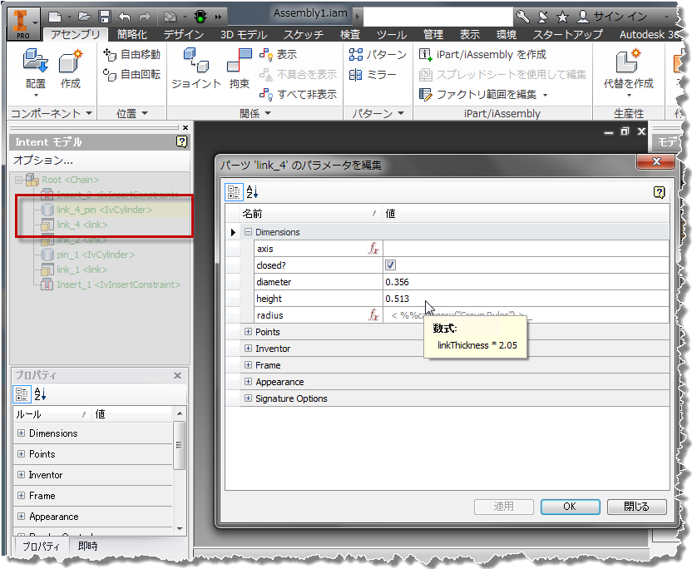Open the Inventor PRO application menu
Viewport: 692px width, 569px height.
[23, 23]
